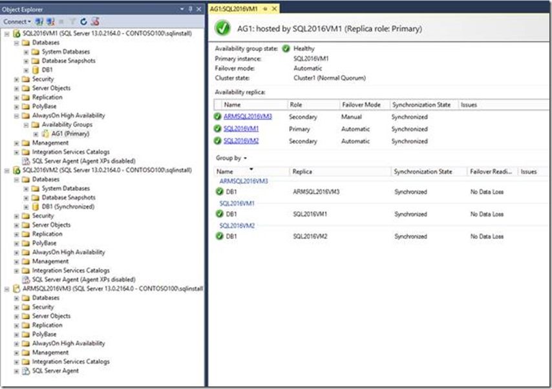Collapse the SQL2016VM2 server node
This screenshot has height=389, width=552.
pos(6,171)
